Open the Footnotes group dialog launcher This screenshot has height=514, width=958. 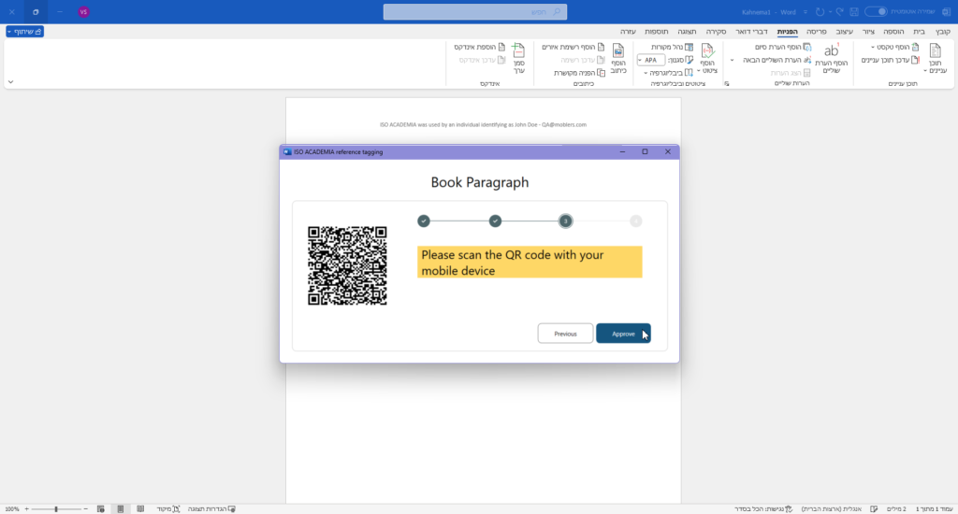tap(726, 83)
